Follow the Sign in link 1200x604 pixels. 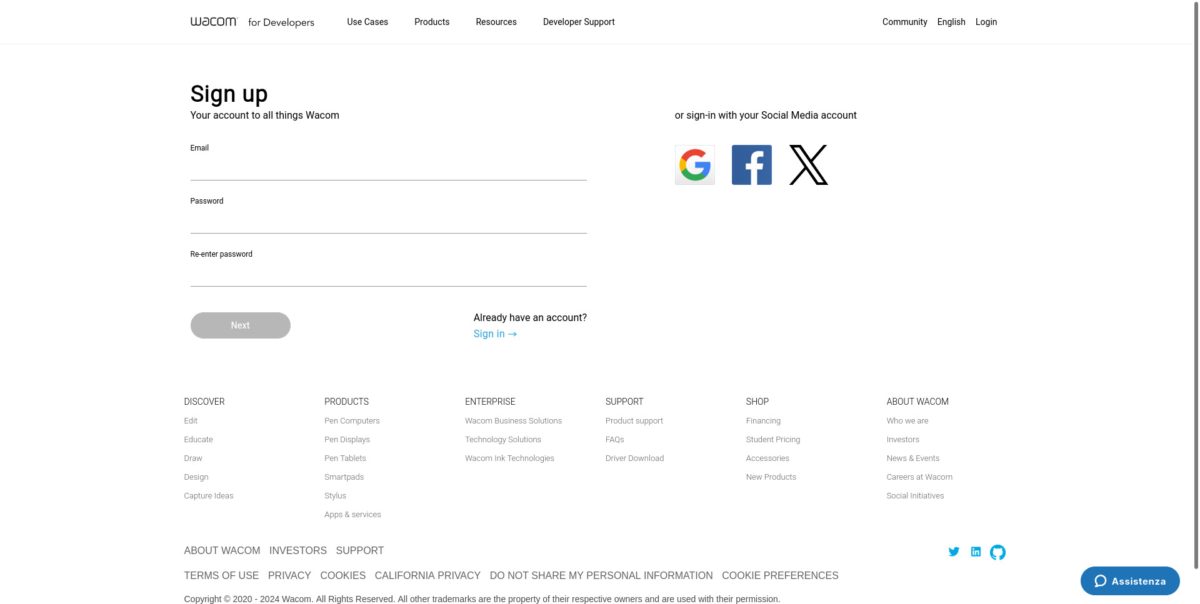click(494, 334)
